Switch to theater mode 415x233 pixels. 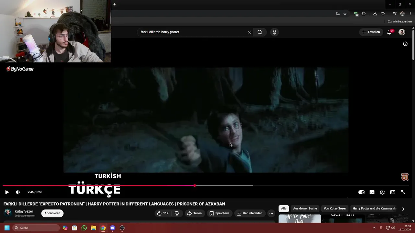pos(393,192)
